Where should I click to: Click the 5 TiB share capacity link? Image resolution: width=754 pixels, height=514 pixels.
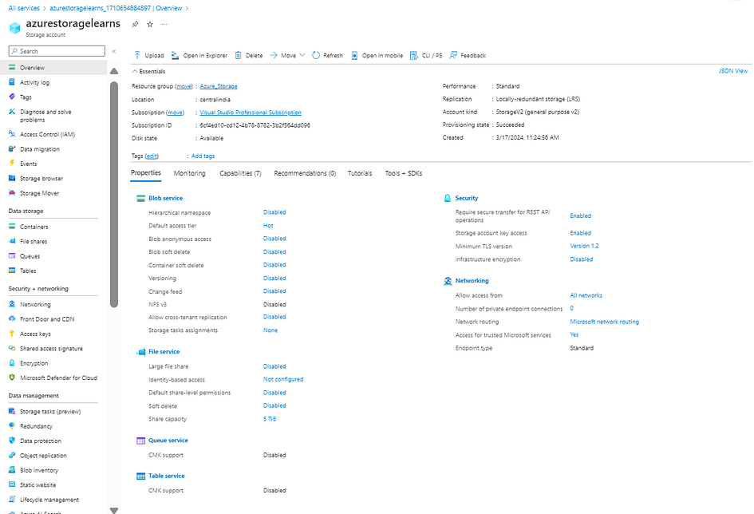coord(270,419)
